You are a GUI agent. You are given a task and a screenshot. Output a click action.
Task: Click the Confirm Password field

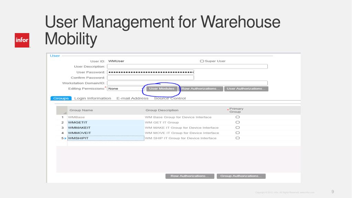click(x=150, y=77)
